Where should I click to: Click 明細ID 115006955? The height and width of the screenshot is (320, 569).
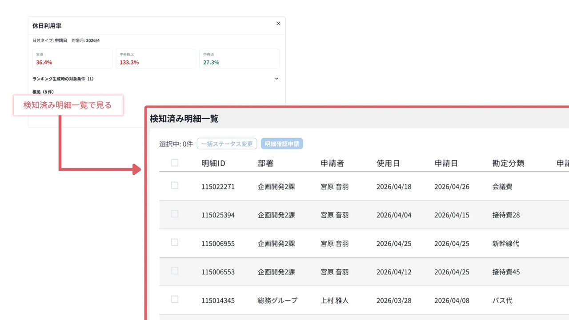tap(218, 244)
